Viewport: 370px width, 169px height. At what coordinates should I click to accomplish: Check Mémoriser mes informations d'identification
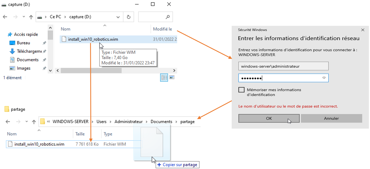tap(241, 90)
